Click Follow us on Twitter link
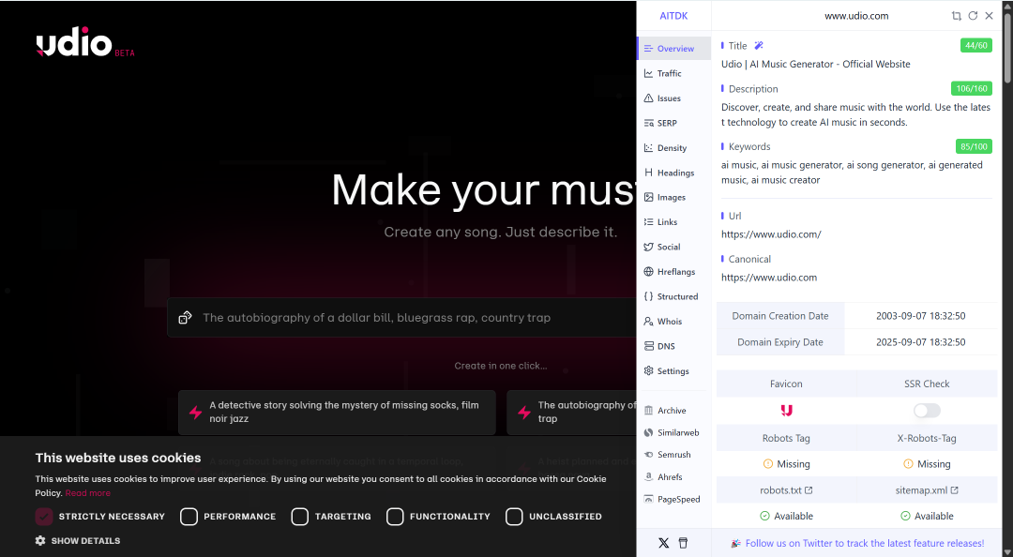 coord(865,544)
